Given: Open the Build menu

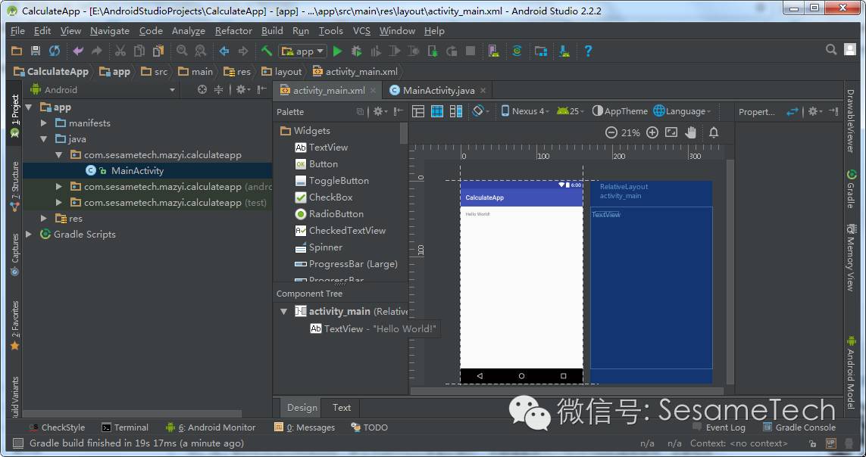Looking at the screenshot, I should [x=272, y=31].
